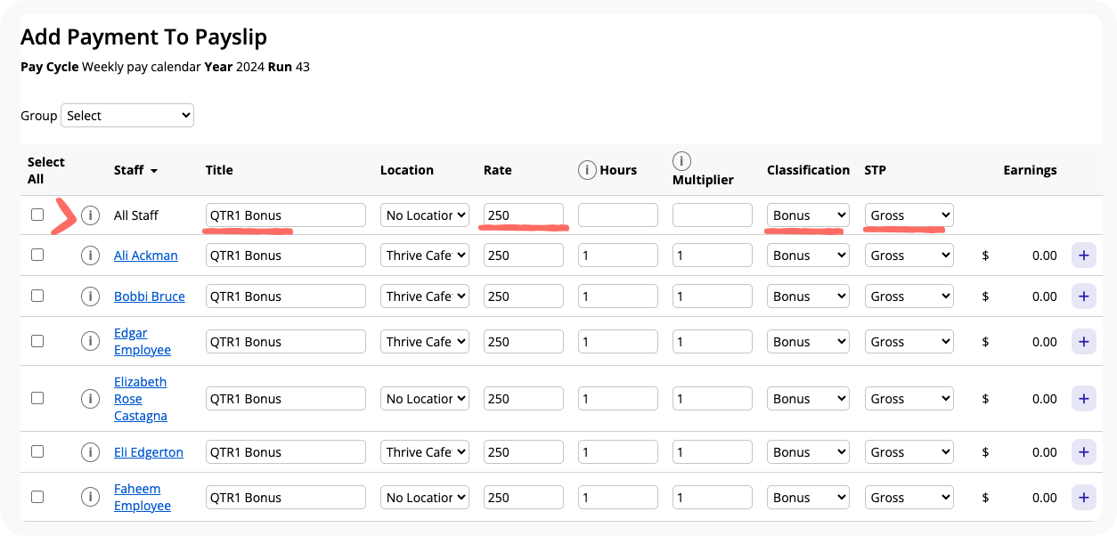Click the All Staff Rate field
The height and width of the screenshot is (536, 1117).
[x=524, y=215]
